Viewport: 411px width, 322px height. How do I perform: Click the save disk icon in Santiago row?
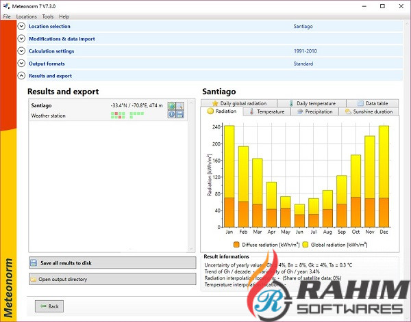[180, 114]
